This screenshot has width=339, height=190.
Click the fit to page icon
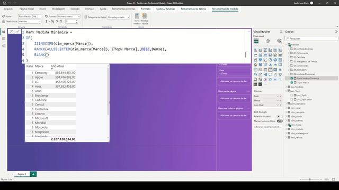click(334, 179)
